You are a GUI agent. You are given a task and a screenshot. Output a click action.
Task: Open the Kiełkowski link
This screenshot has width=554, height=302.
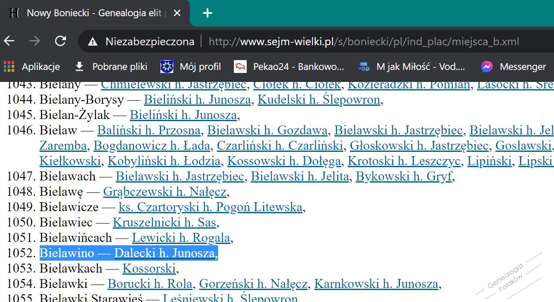(70, 161)
